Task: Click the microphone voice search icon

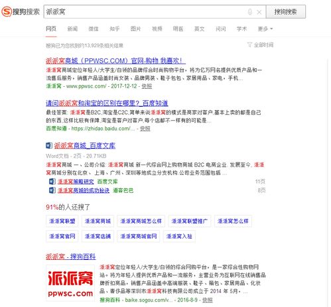Action: click(250, 12)
